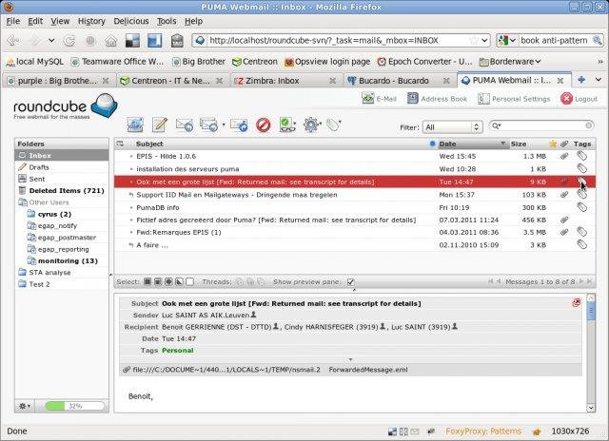The width and height of the screenshot is (609, 441).
Task: Click tag icon on EPIS - Hilde row
Action: coord(581,156)
